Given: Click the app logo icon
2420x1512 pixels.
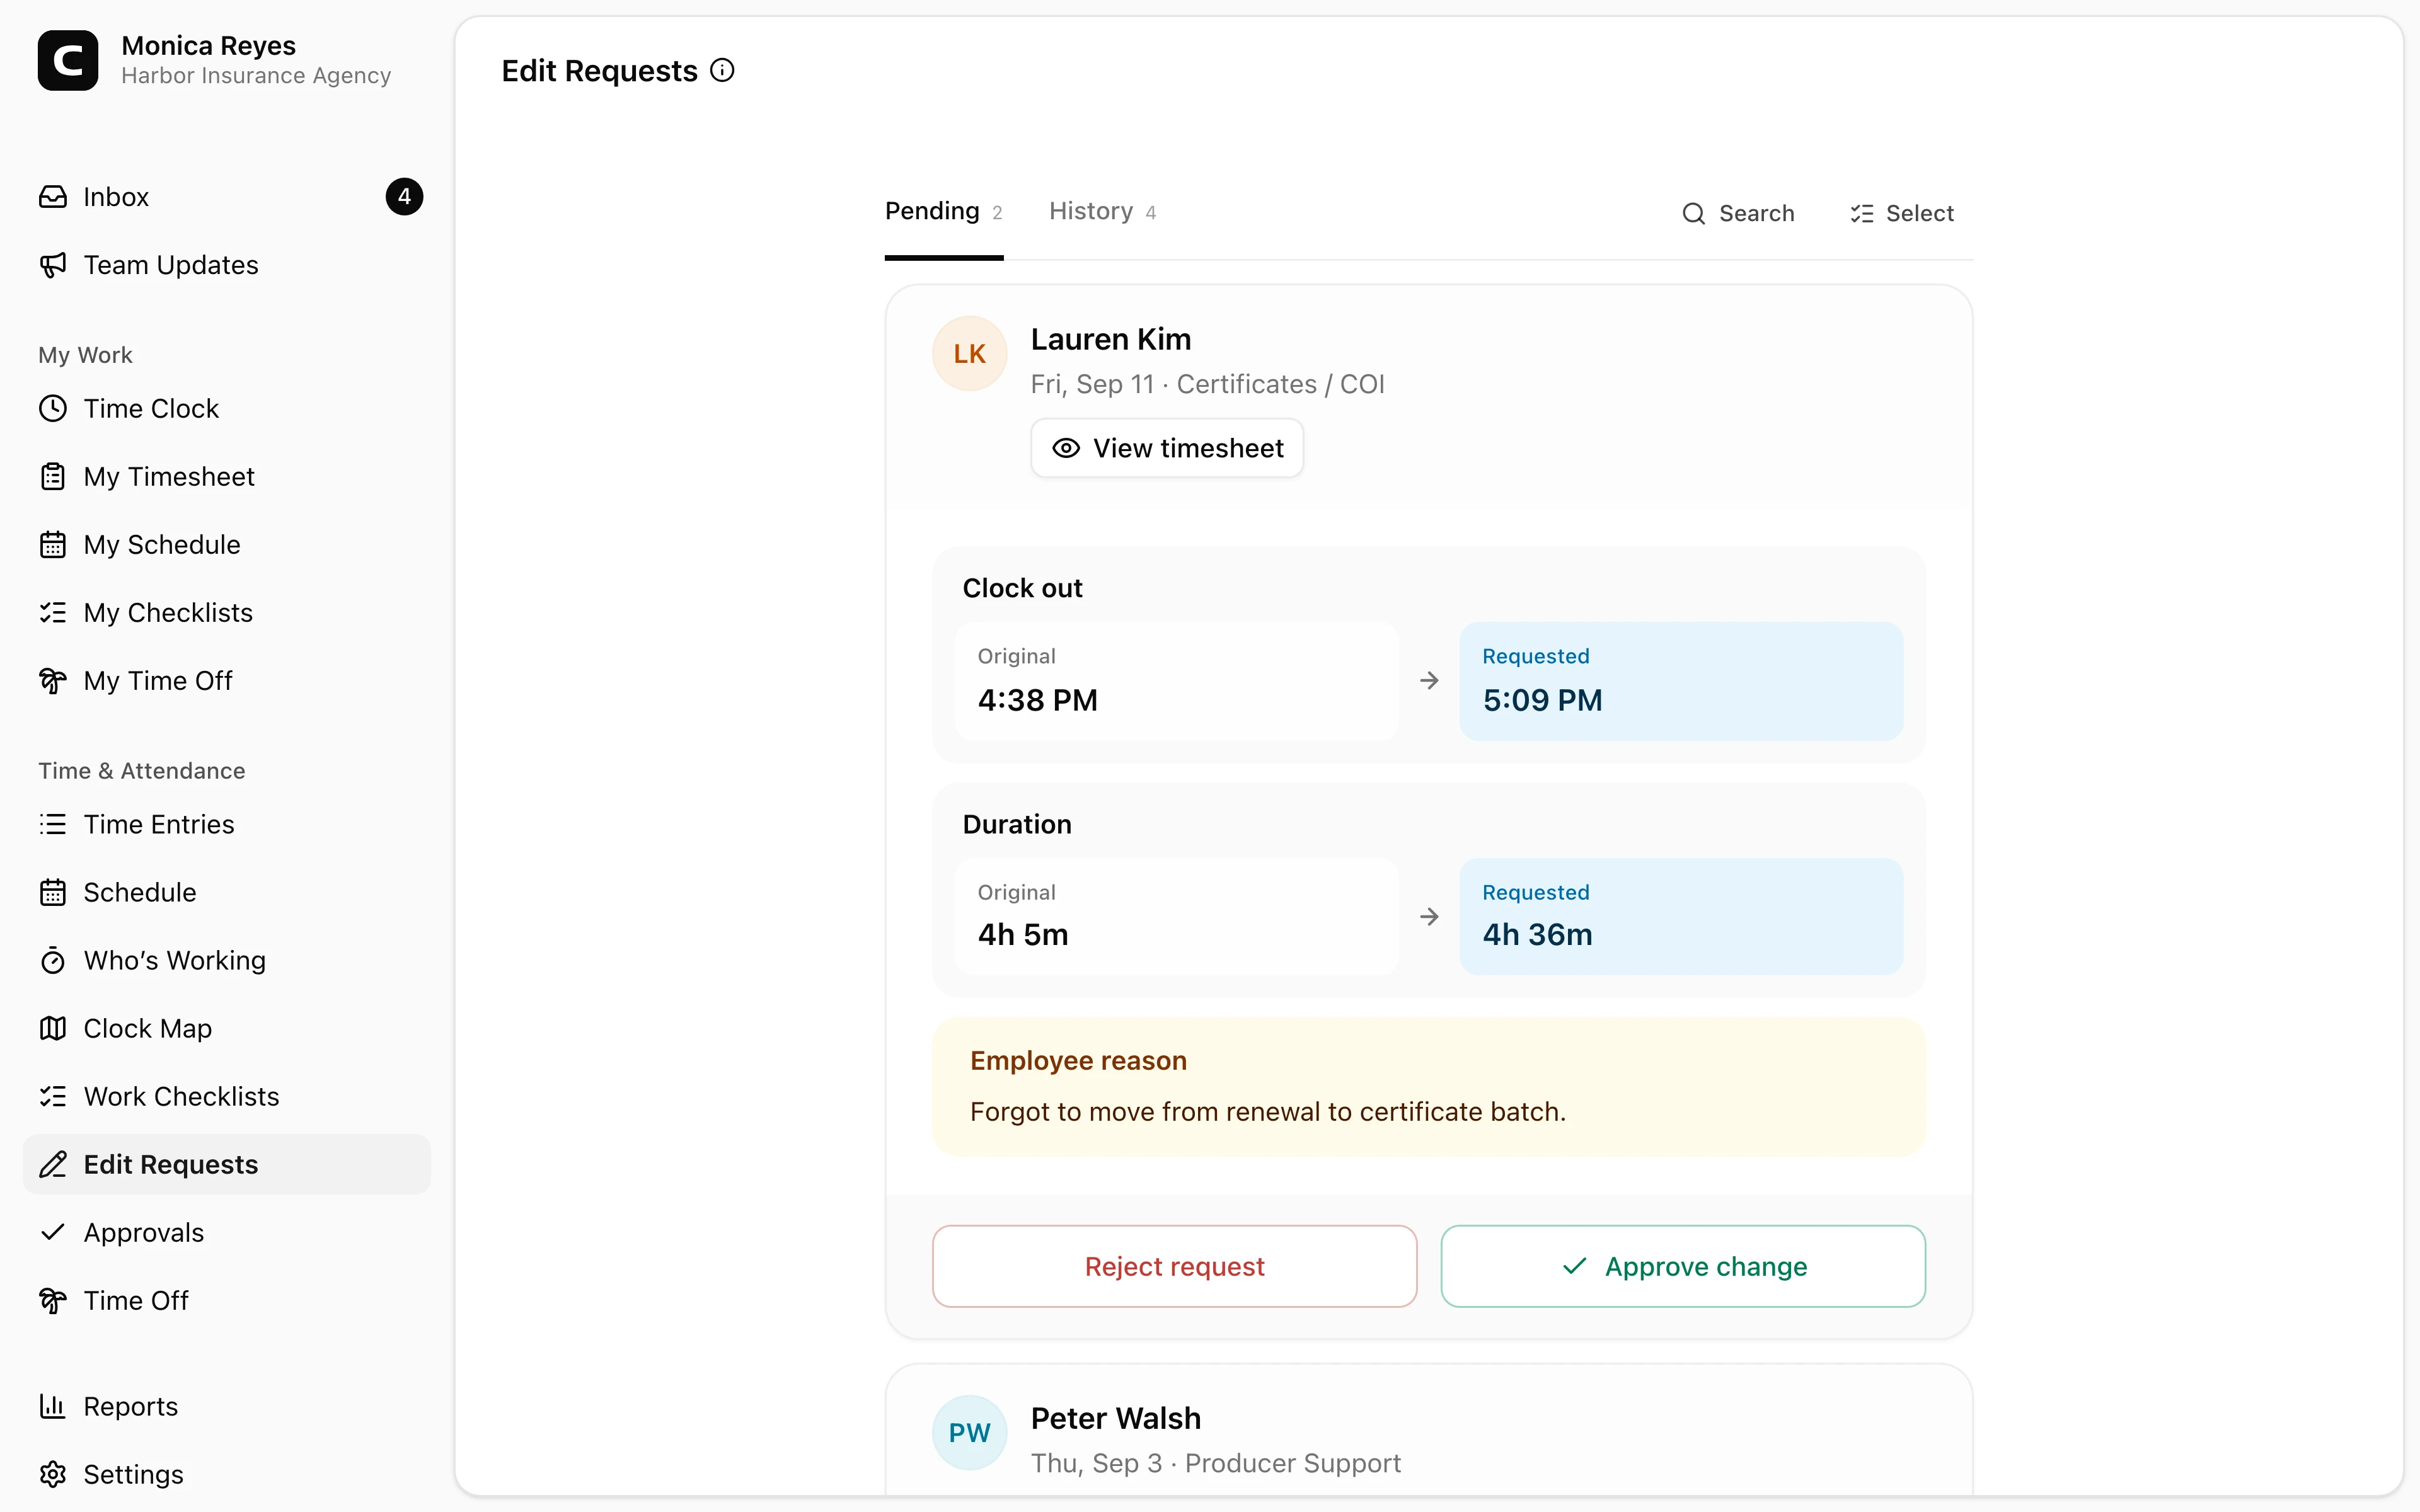Looking at the screenshot, I should pyautogui.click(x=68, y=60).
